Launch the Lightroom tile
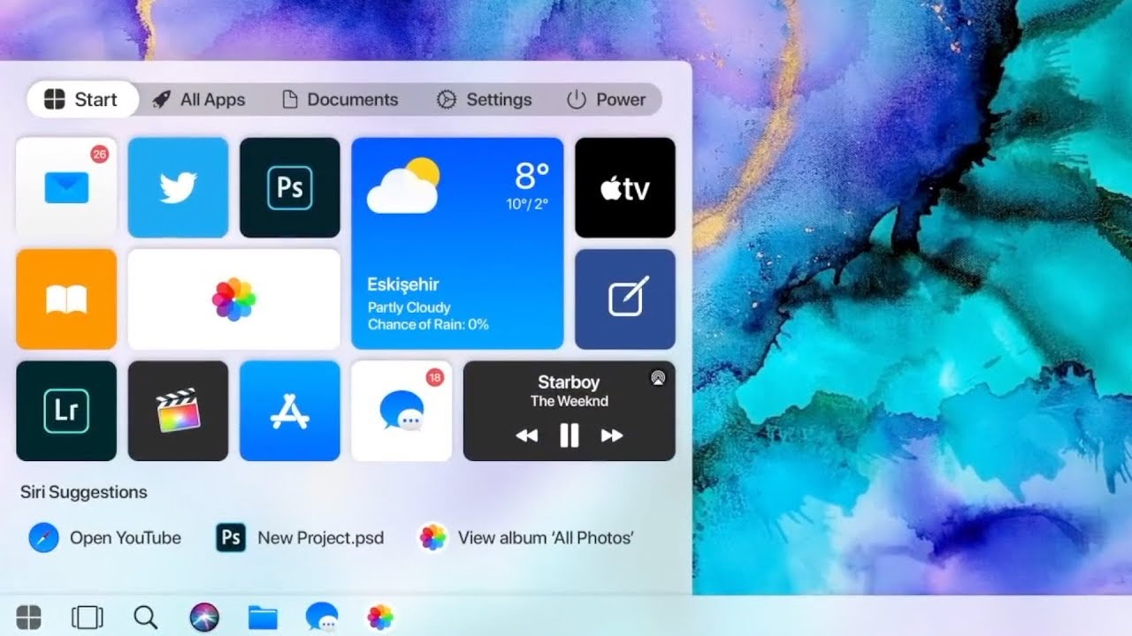The width and height of the screenshot is (1132, 636). pos(66,411)
